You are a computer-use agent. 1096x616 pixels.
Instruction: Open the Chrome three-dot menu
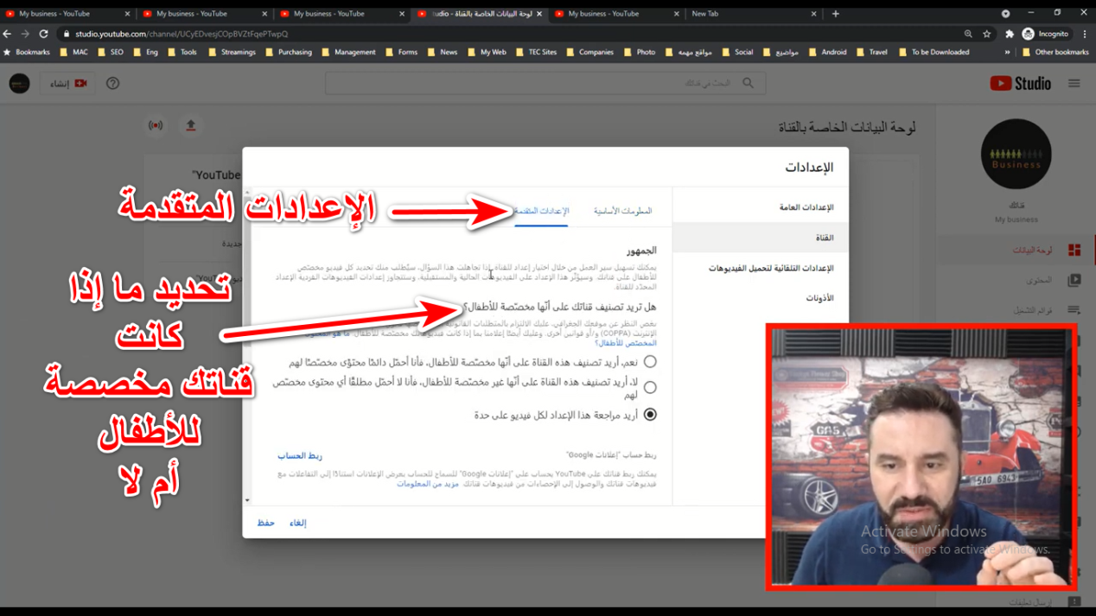click(x=1085, y=34)
